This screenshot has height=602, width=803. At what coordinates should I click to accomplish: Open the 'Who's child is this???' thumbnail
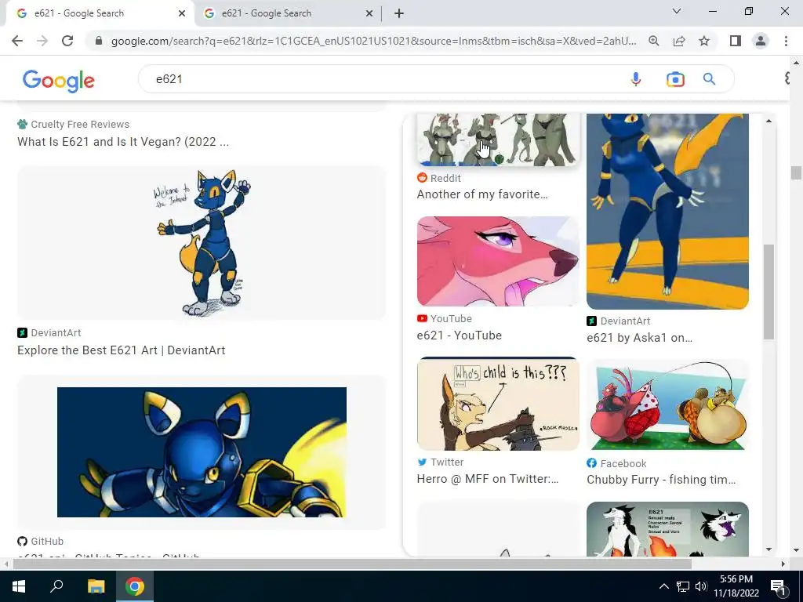pos(498,404)
